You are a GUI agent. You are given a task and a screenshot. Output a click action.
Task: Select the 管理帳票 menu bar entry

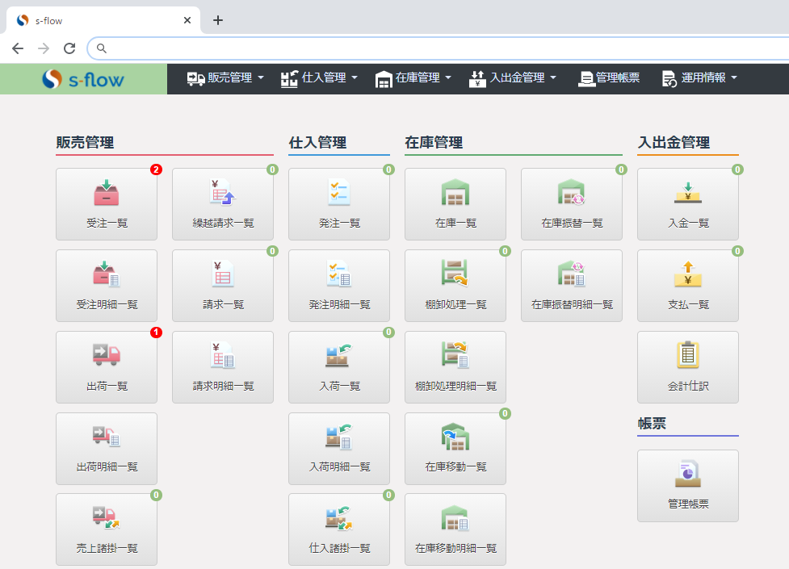608,78
